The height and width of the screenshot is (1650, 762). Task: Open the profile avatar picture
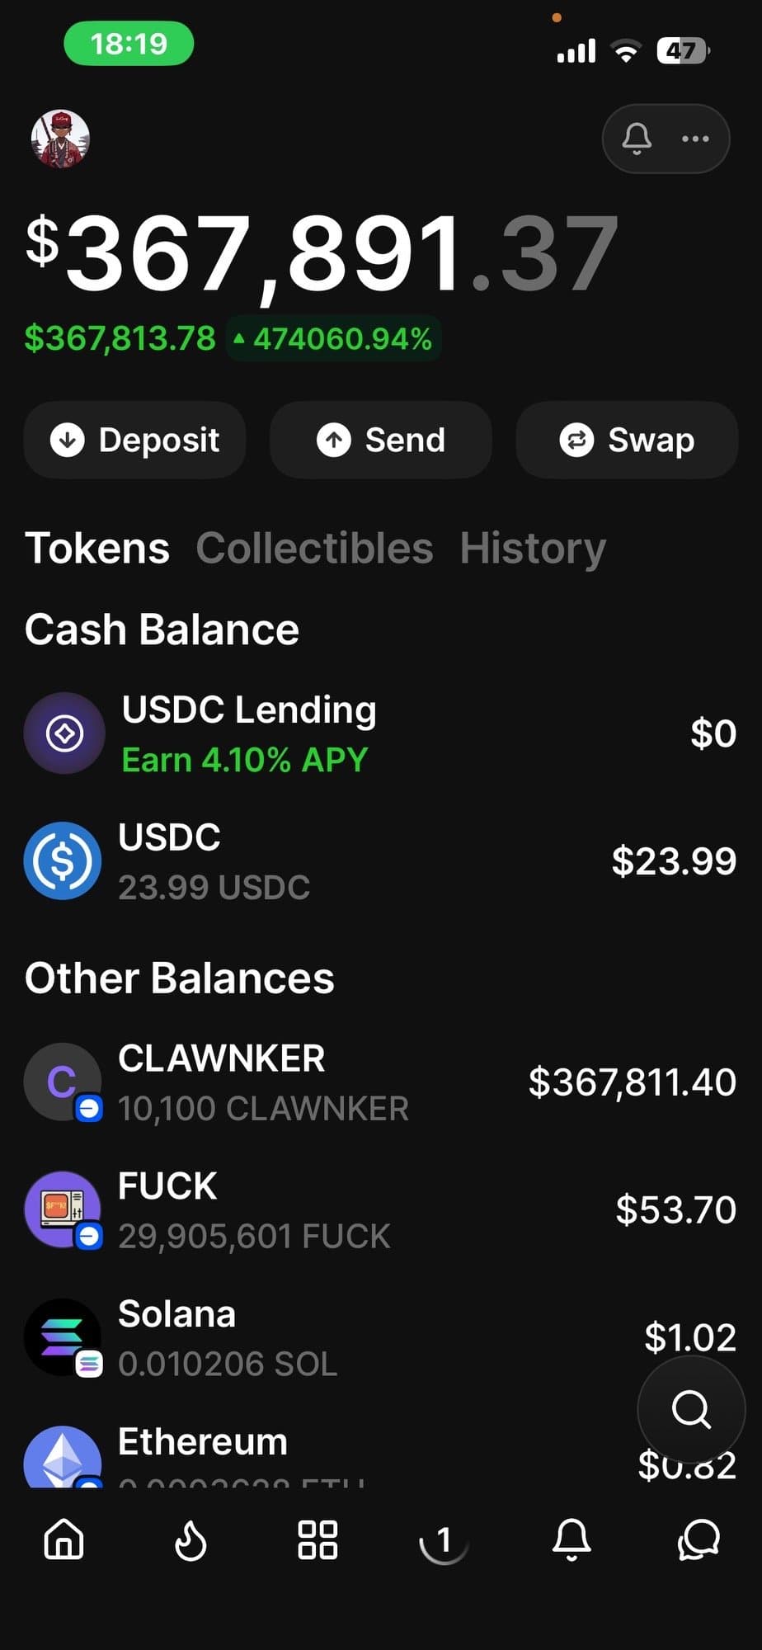tap(60, 139)
